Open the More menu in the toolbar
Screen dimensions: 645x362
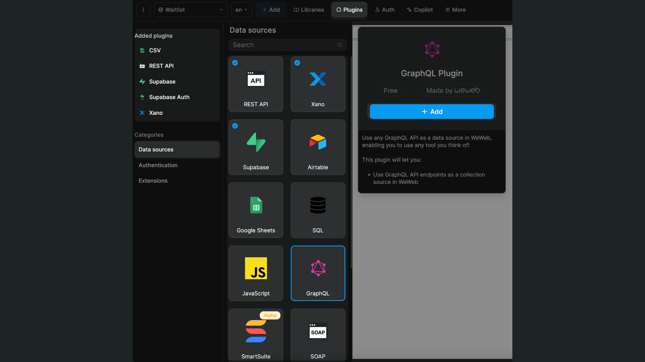[455, 10]
